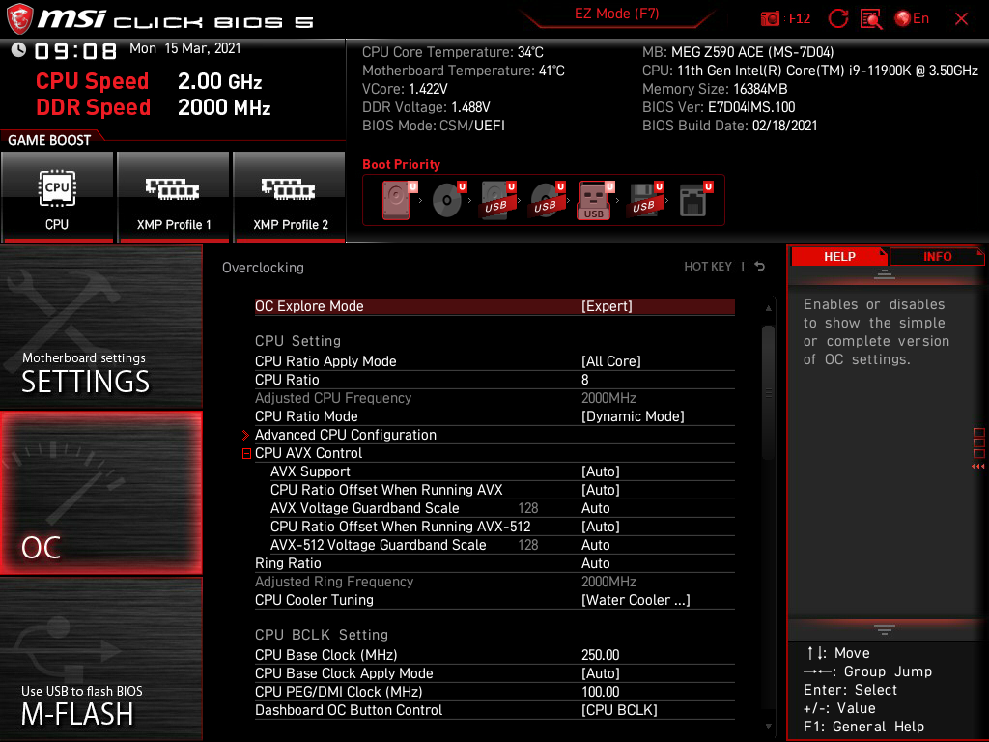
Task: Click the scroll up arrow of settings list
Action: [768, 308]
